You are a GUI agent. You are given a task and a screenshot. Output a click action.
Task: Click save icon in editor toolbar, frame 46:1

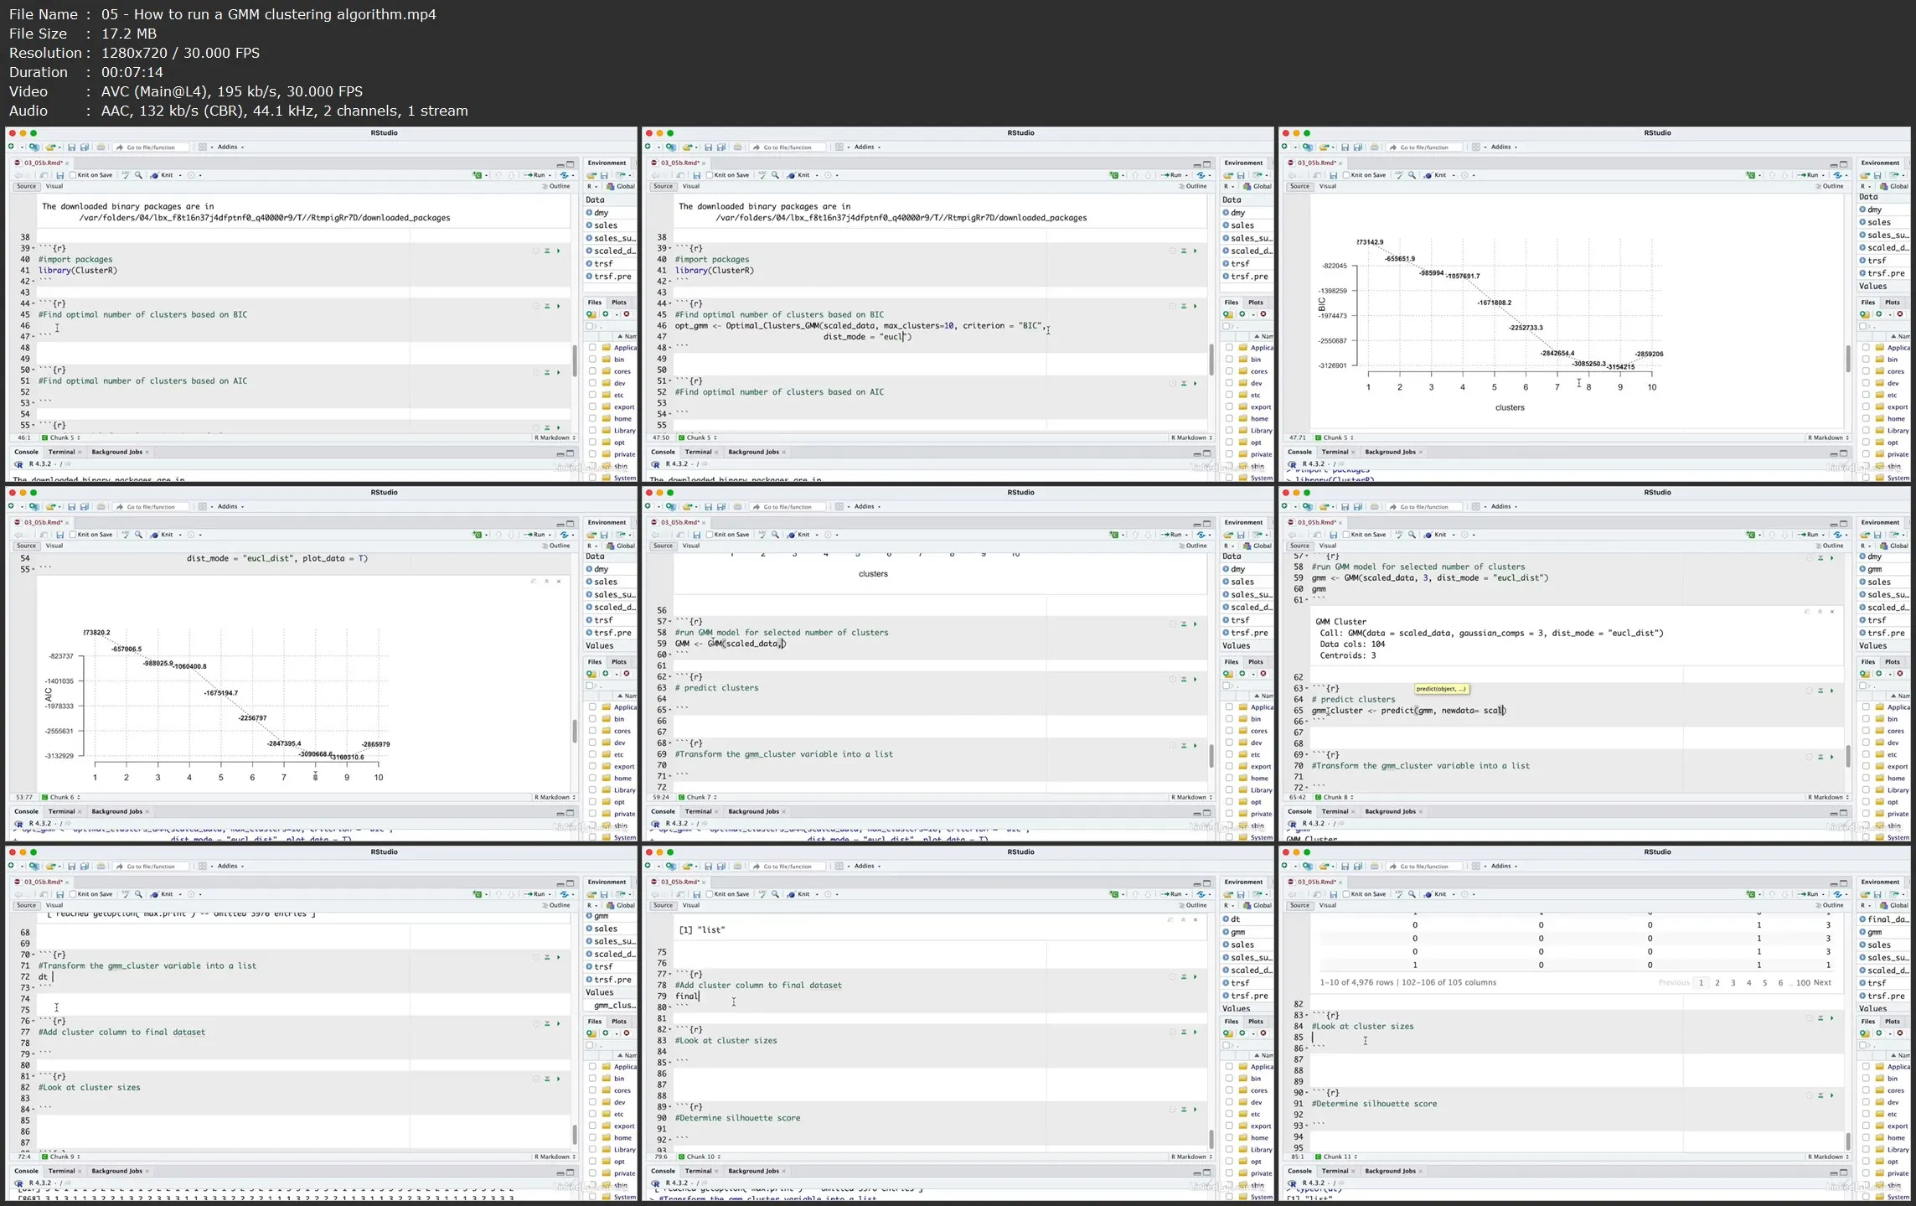(59, 175)
